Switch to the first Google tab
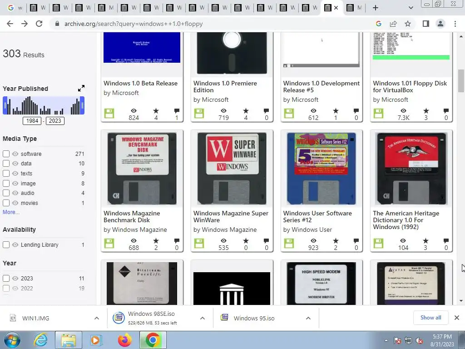Screen dimensions: 465x349 pyautogui.click(x=14, y=8)
